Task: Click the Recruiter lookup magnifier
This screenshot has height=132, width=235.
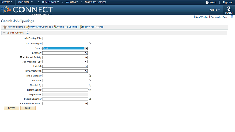Action: click(x=90, y=81)
